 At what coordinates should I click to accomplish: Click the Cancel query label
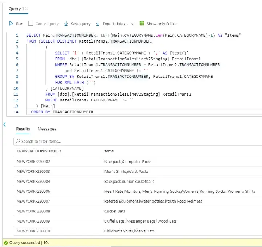[47, 24]
